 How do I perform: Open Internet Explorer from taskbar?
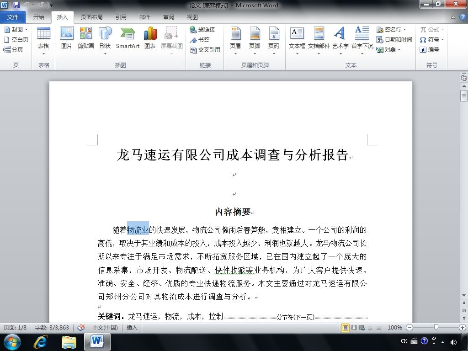41,342
